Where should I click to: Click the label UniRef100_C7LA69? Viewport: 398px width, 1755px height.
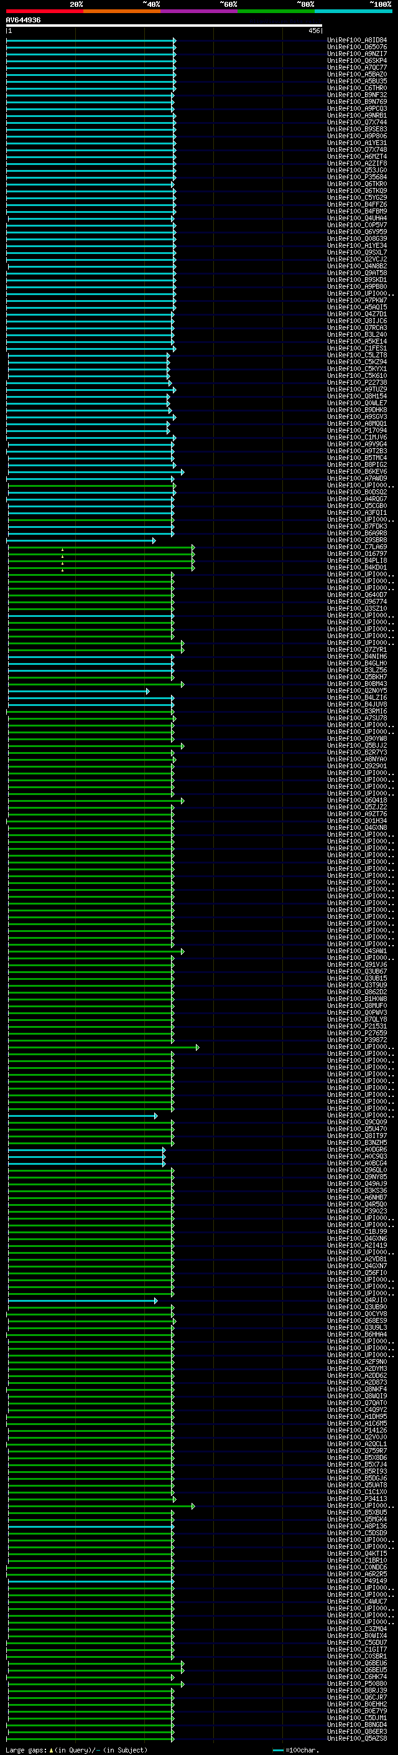point(357,547)
